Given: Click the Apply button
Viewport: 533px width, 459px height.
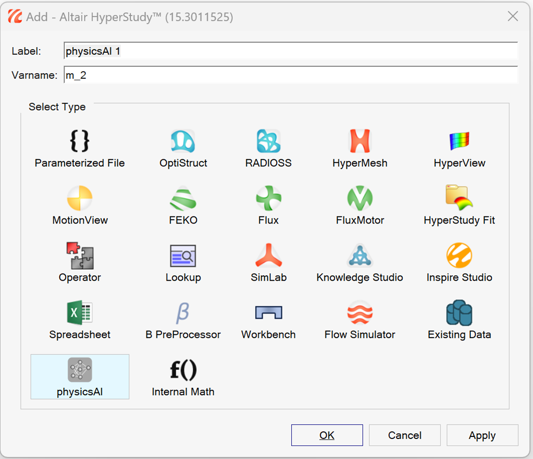Looking at the screenshot, I should pyautogui.click(x=482, y=435).
